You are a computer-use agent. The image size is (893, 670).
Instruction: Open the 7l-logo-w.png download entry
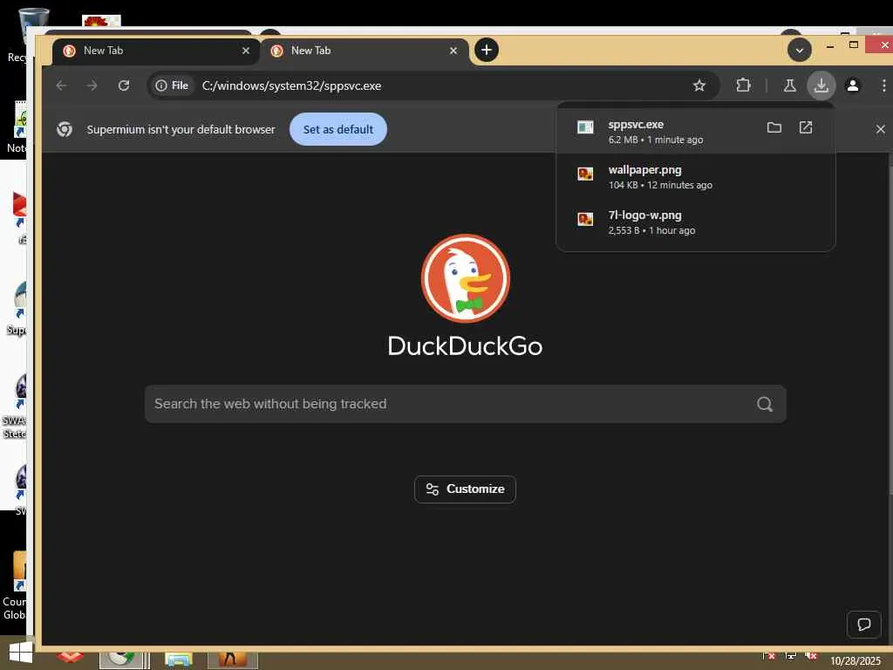pos(695,222)
